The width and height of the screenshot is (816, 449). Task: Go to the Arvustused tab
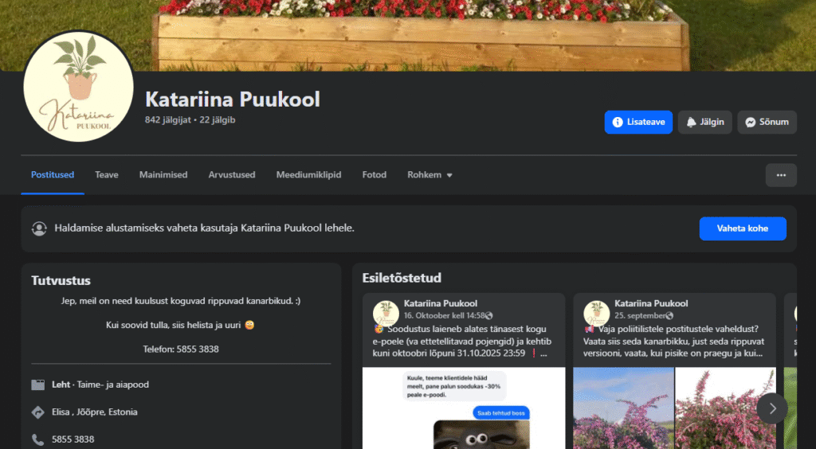pyautogui.click(x=232, y=175)
